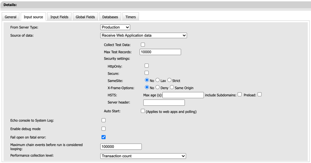Uncheck Fail open on fatal error
This screenshot has width=311, height=163.
[x=103, y=137]
